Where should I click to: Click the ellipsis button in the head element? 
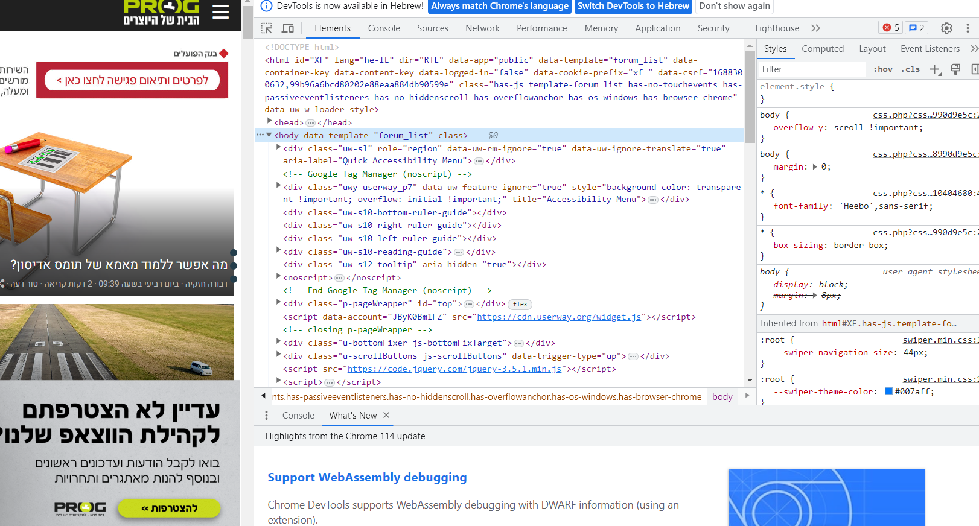[x=311, y=123]
